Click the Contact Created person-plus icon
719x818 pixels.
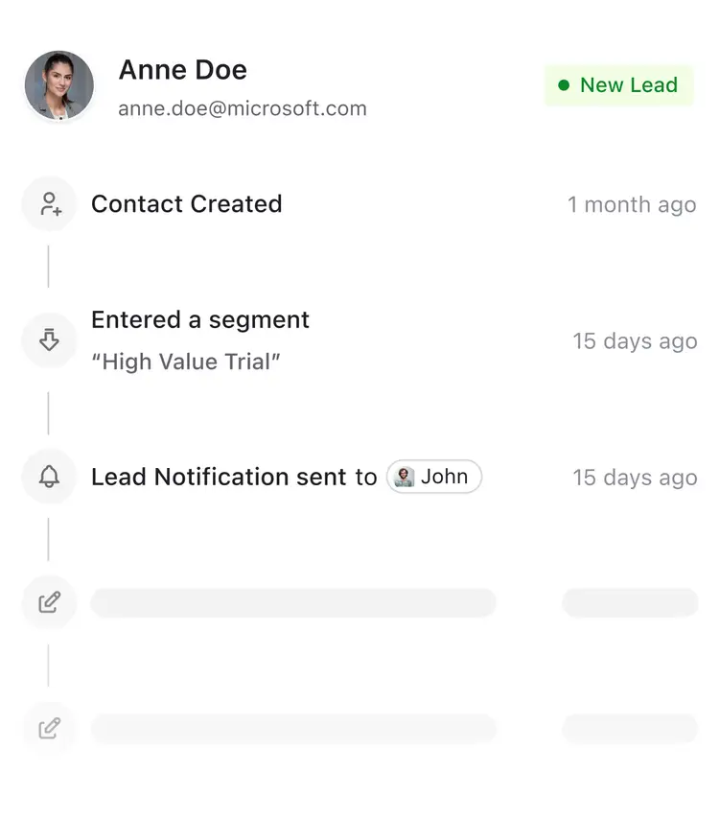click(50, 204)
